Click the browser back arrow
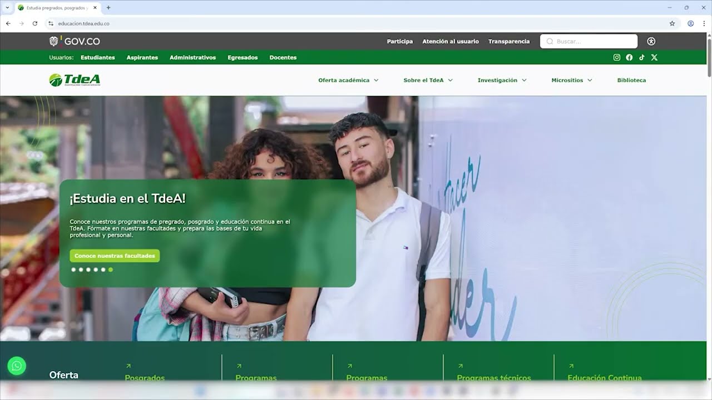Viewport: 712px width, 400px height. (x=8, y=23)
